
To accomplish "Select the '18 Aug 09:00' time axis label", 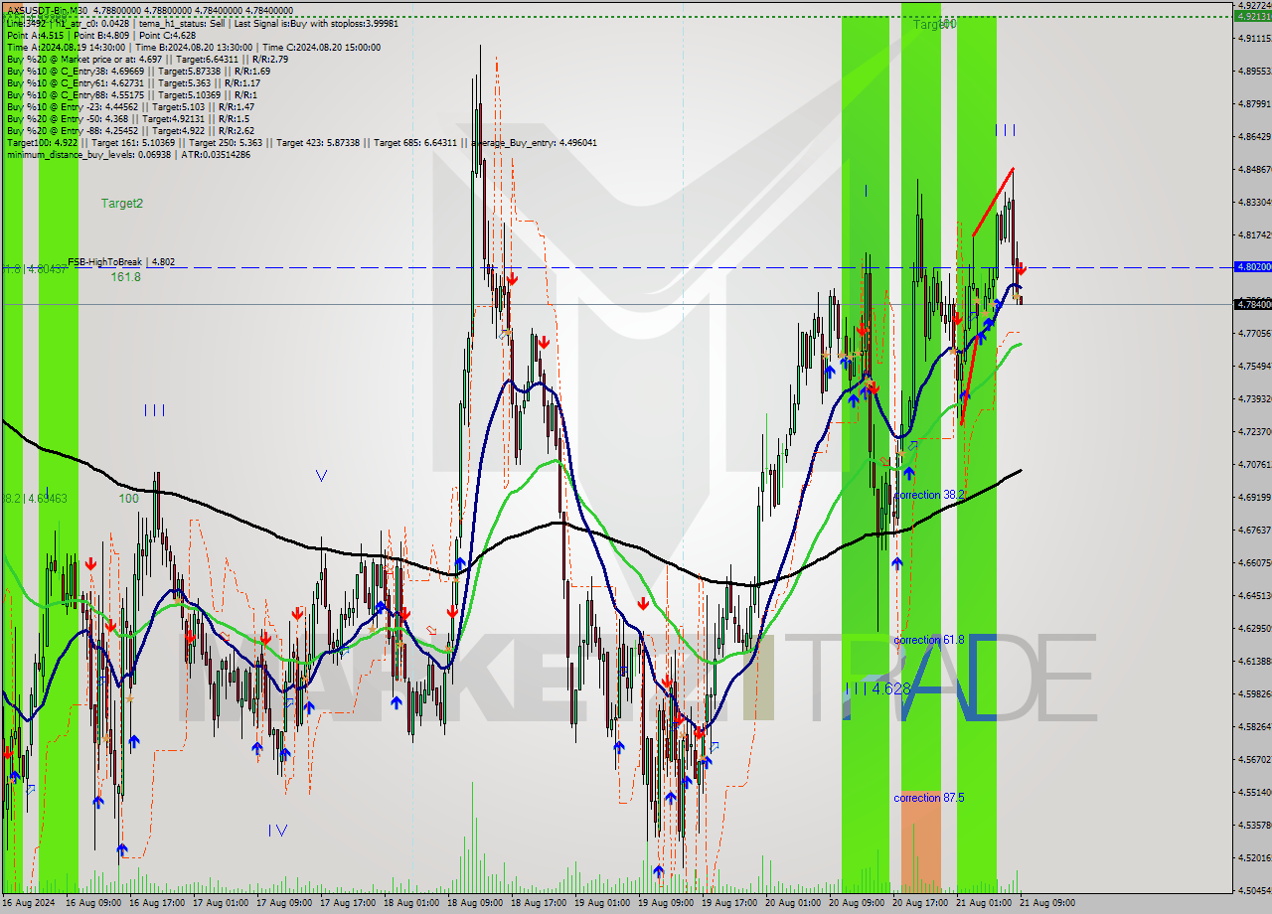I will pyautogui.click(x=473, y=903).
